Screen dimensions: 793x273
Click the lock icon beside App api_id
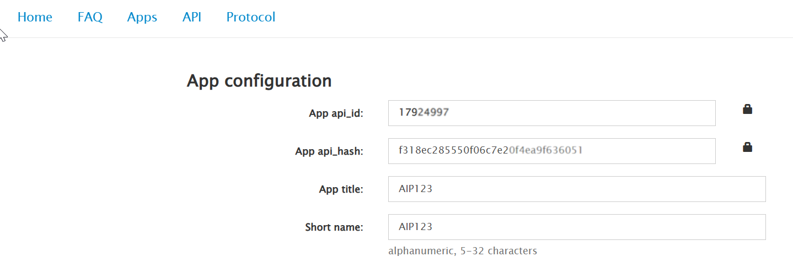pyautogui.click(x=747, y=110)
